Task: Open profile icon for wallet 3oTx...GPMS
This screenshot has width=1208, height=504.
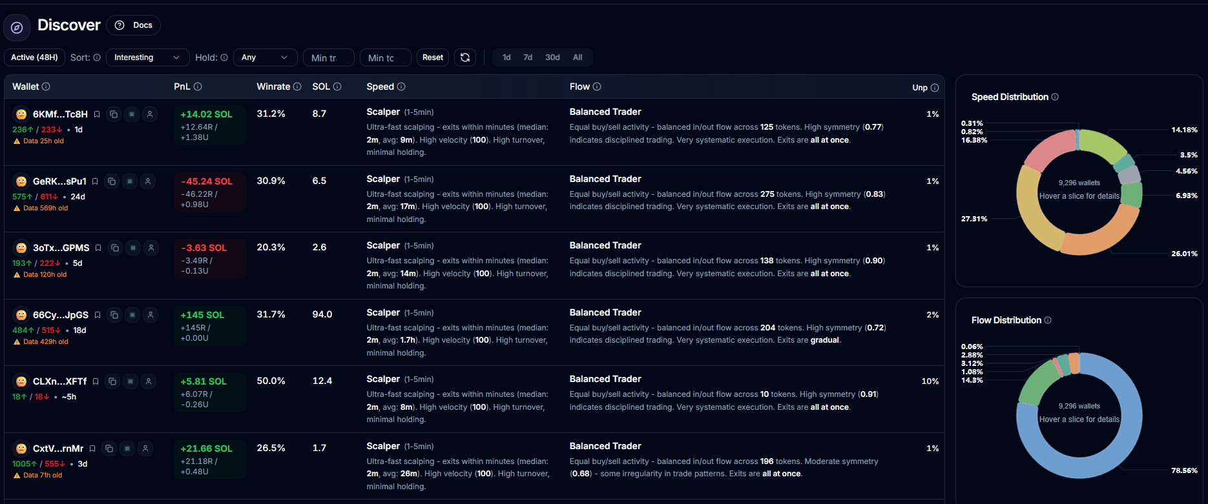Action: [x=151, y=248]
